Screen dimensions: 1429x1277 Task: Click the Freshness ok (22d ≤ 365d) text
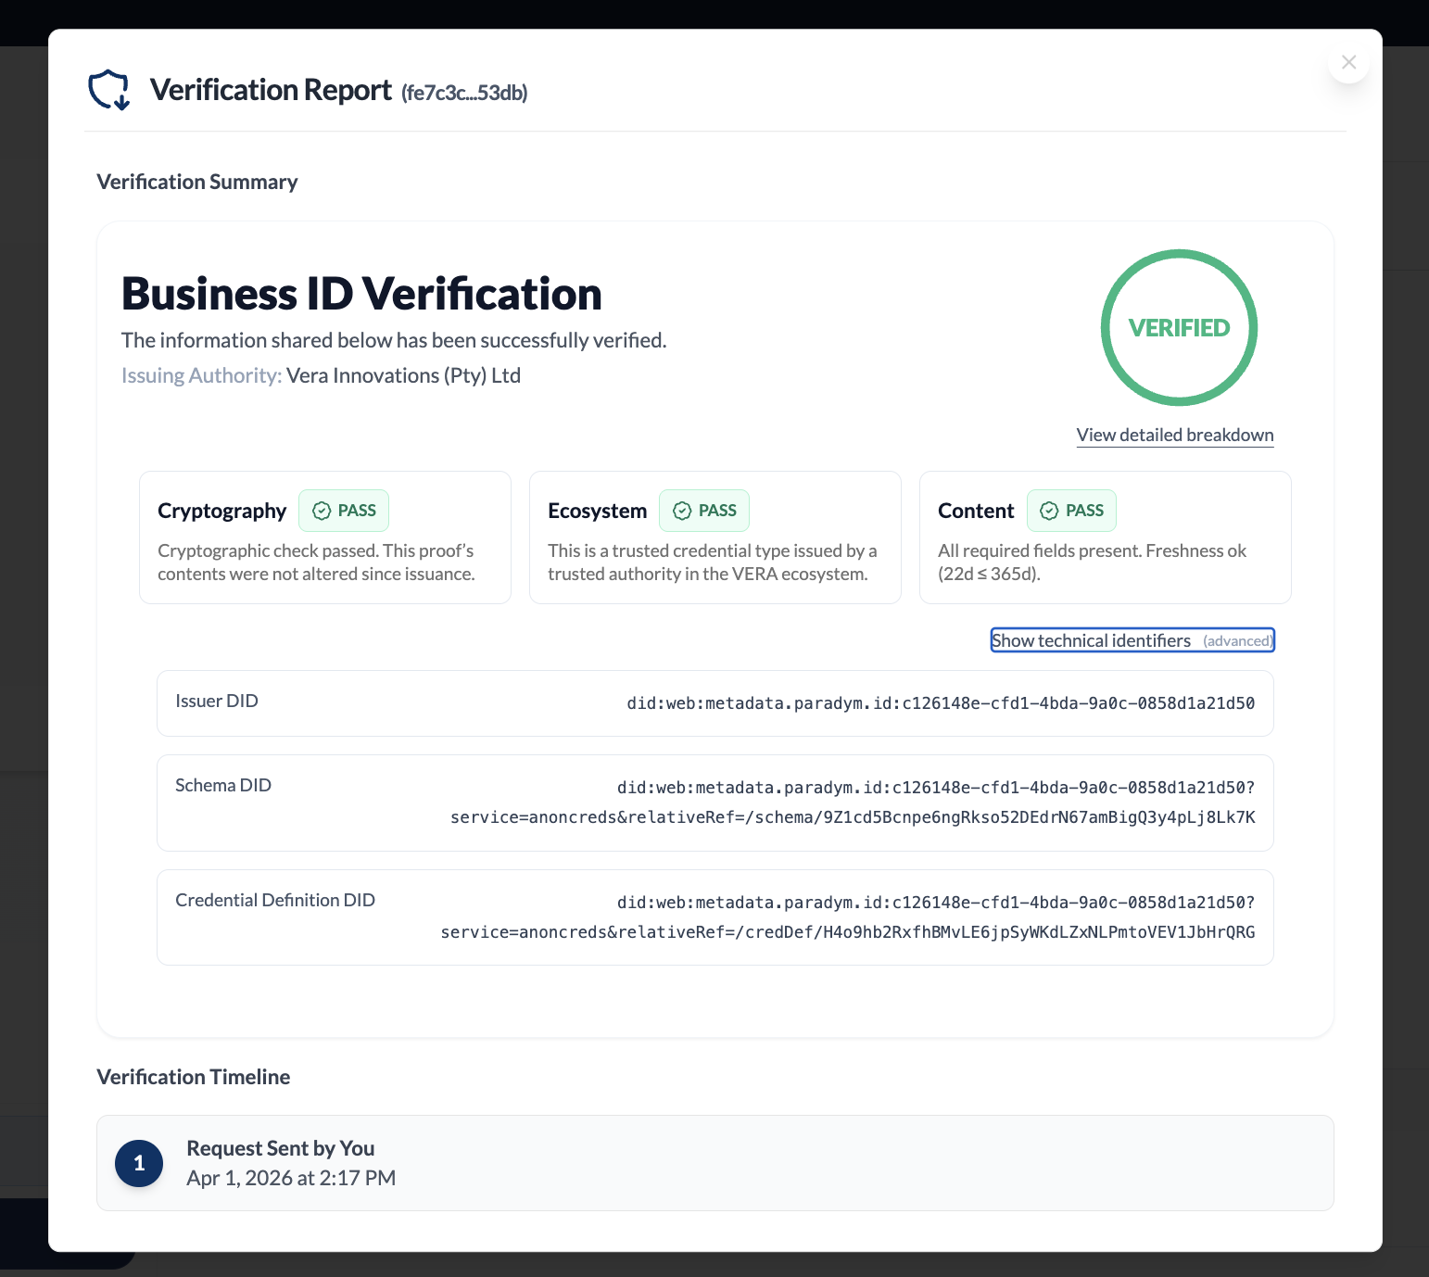(x=1092, y=563)
